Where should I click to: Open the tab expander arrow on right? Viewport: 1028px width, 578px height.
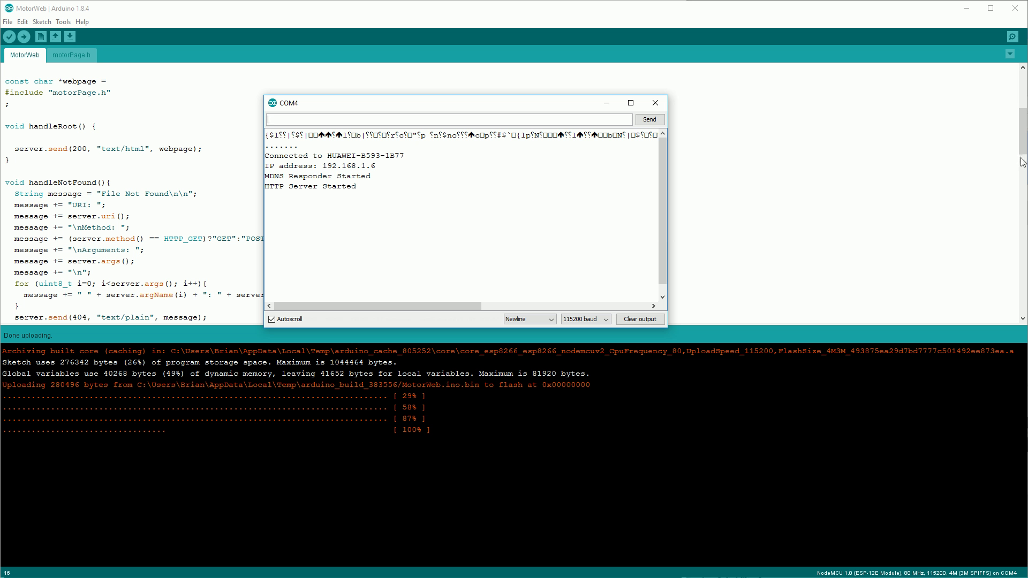click(1010, 54)
